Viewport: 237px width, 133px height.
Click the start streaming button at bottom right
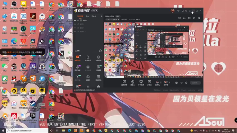[195, 83]
